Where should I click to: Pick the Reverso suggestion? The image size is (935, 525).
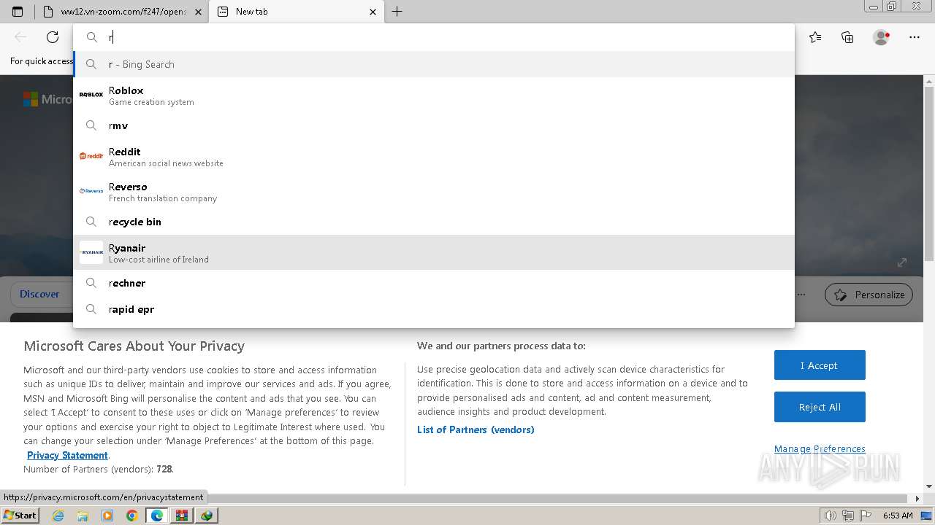434,191
